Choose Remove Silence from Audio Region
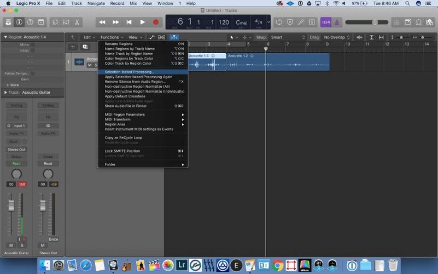This screenshot has height=274, width=438. [143, 82]
